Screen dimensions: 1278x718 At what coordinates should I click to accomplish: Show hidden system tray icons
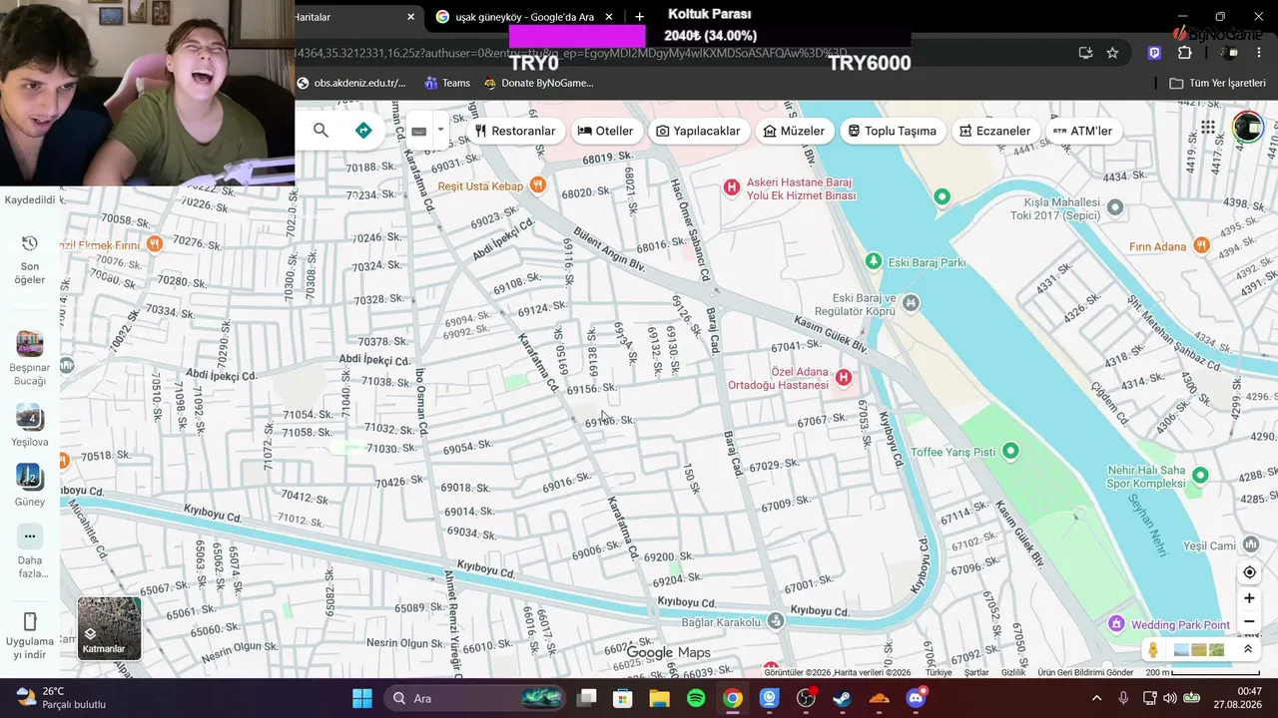tap(1096, 698)
